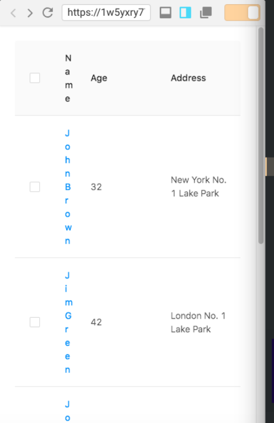This screenshot has height=423, width=274.
Task: Open the Jim Green name link
Action: (x=68, y=322)
